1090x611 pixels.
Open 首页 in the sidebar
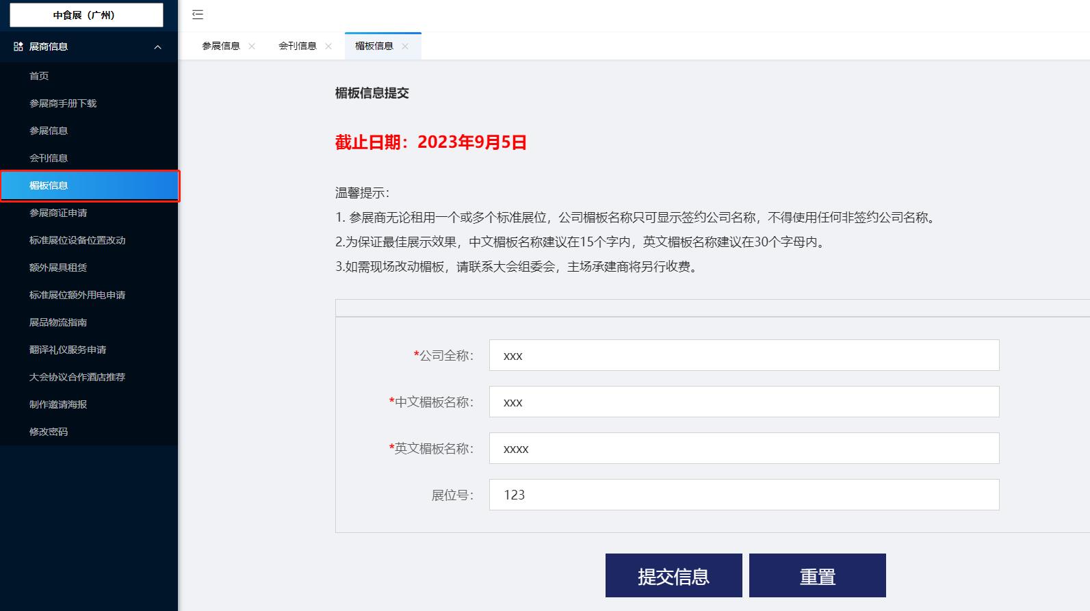click(39, 76)
